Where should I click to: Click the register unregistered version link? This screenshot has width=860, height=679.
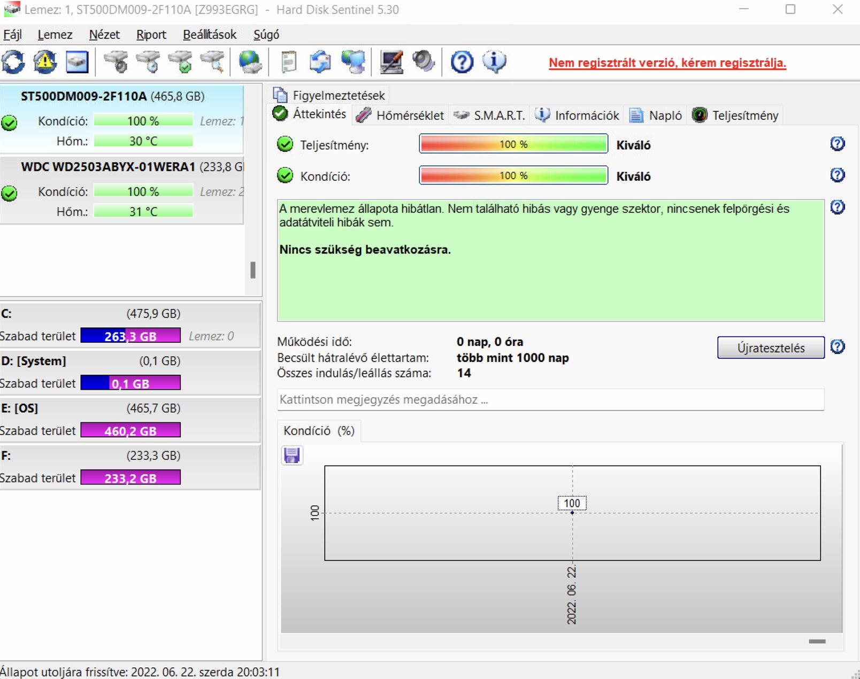pos(667,63)
